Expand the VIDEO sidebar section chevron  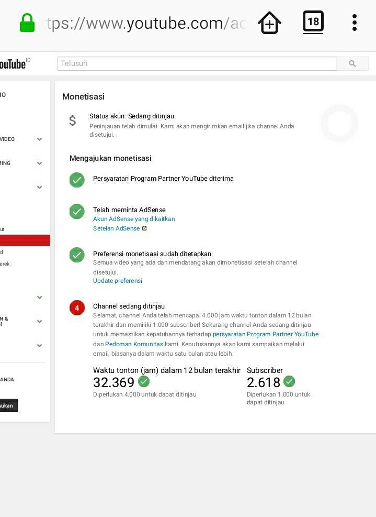click(x=40, y=139)
